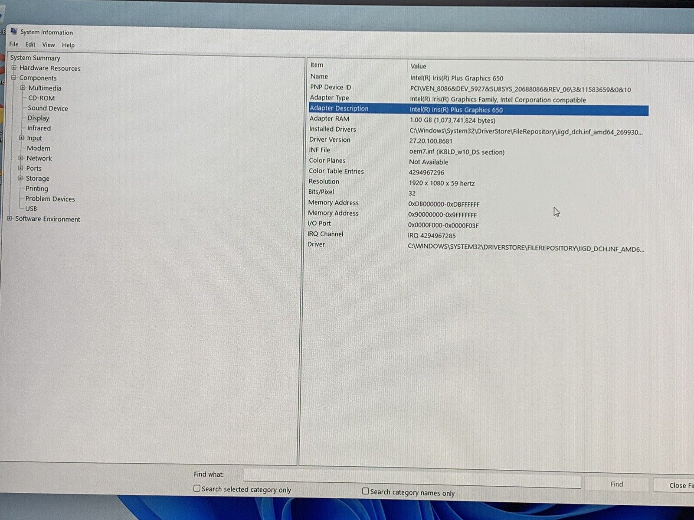The image size is (694, 520).
Task: Click the Close Find button
Action: tap(674, 485)
